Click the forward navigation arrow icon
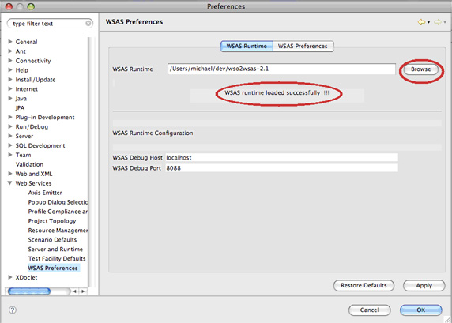The width and height of the screenshot is (452, 323). [437, 22]
